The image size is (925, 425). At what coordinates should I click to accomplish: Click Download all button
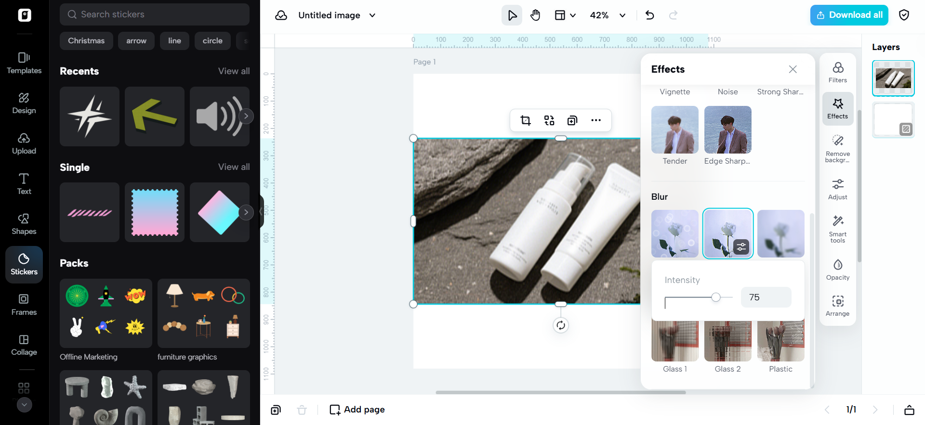pyautogui.click(x=849, y=15)
